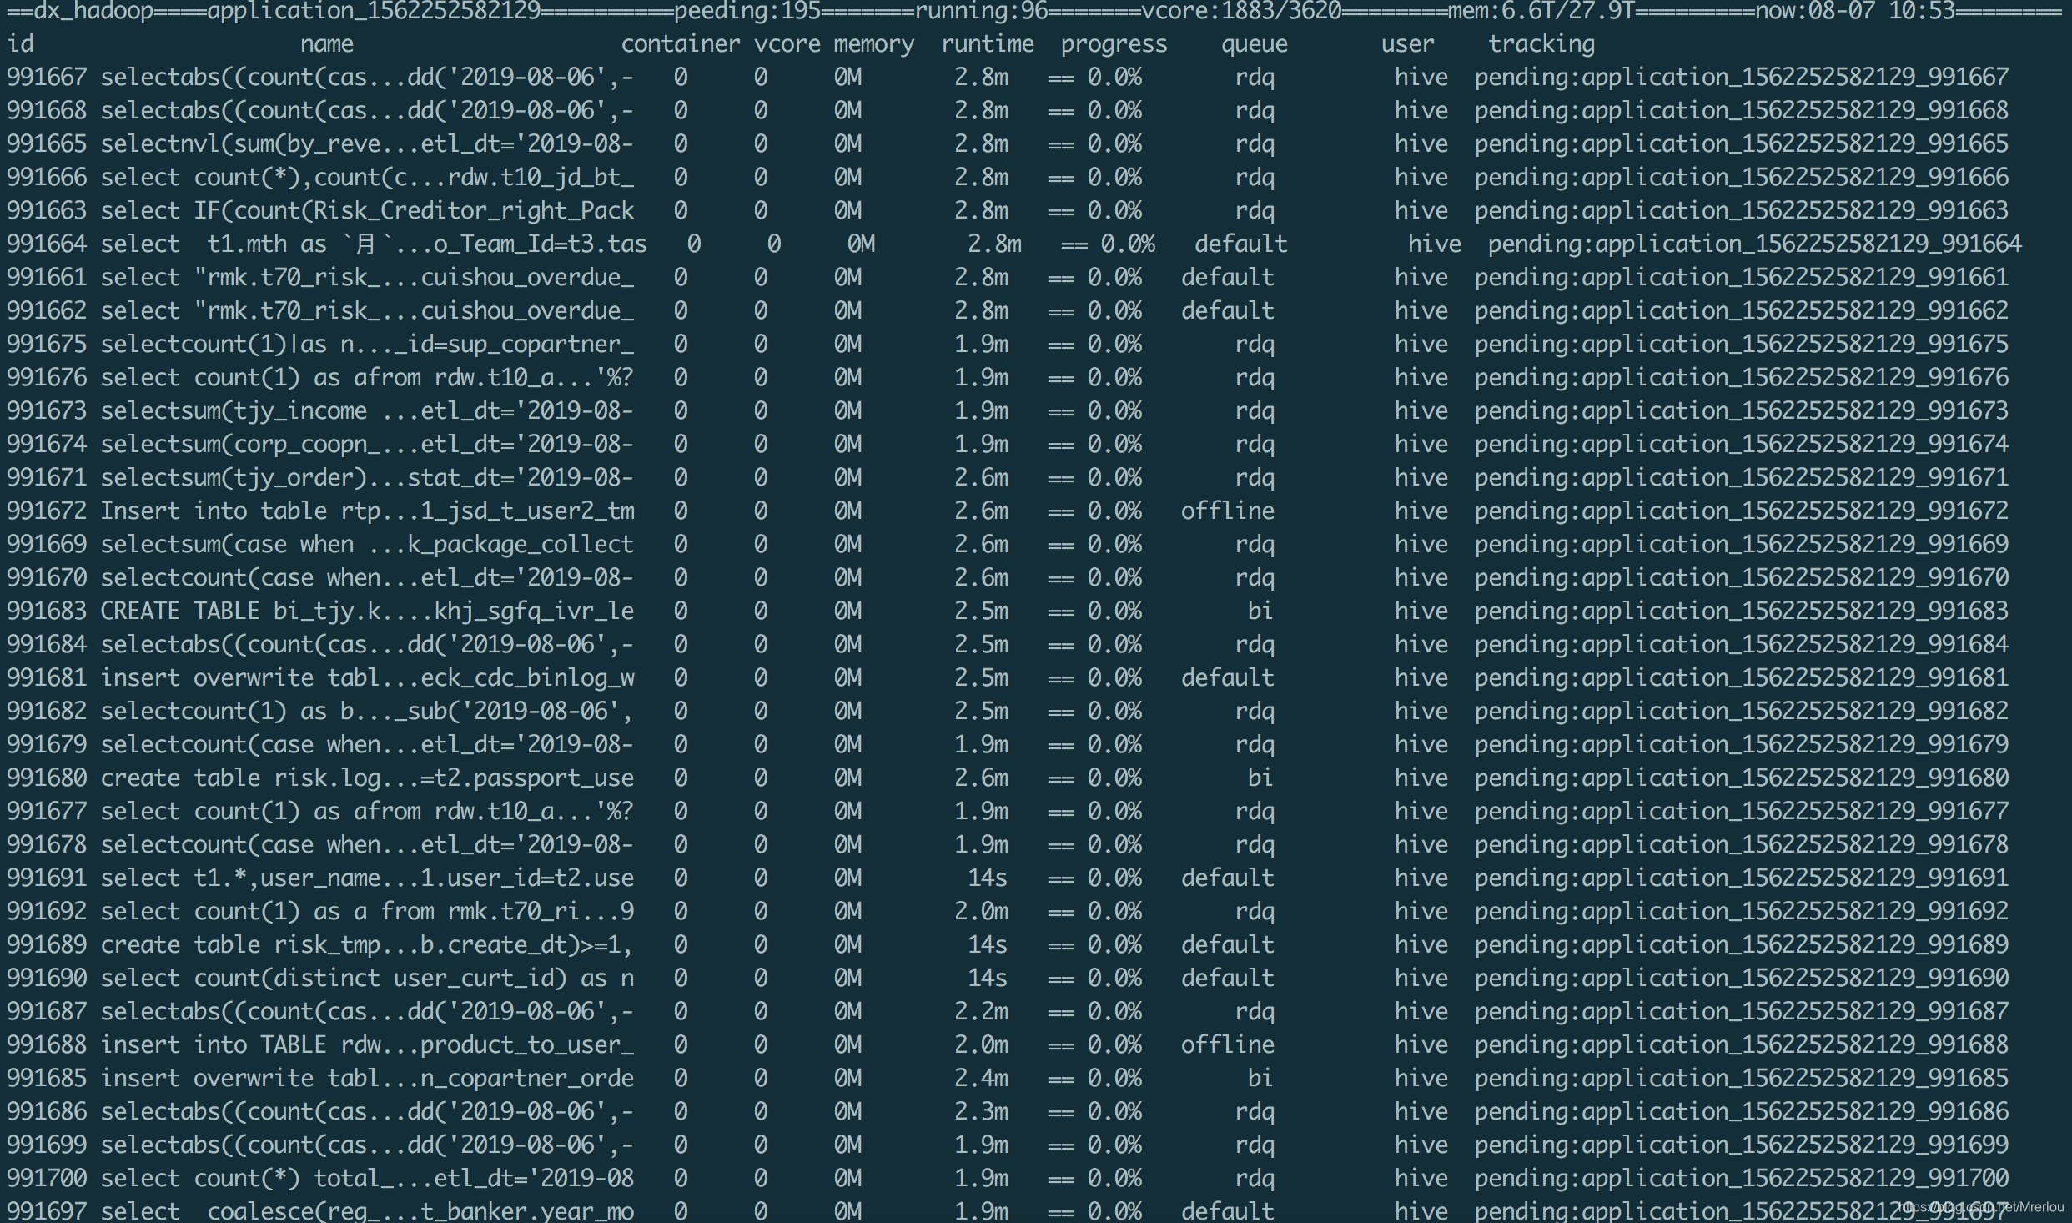
Task: Click job name 'selectcount(1) as b..._sub('2019-08-06','
Action: [x=367, y=711]
